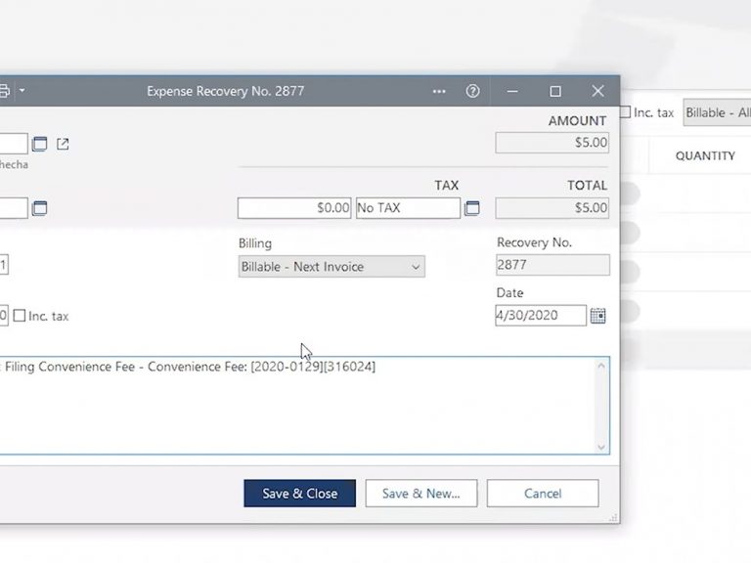Minimize the Expense Recovery window

[x=512, y=91]
